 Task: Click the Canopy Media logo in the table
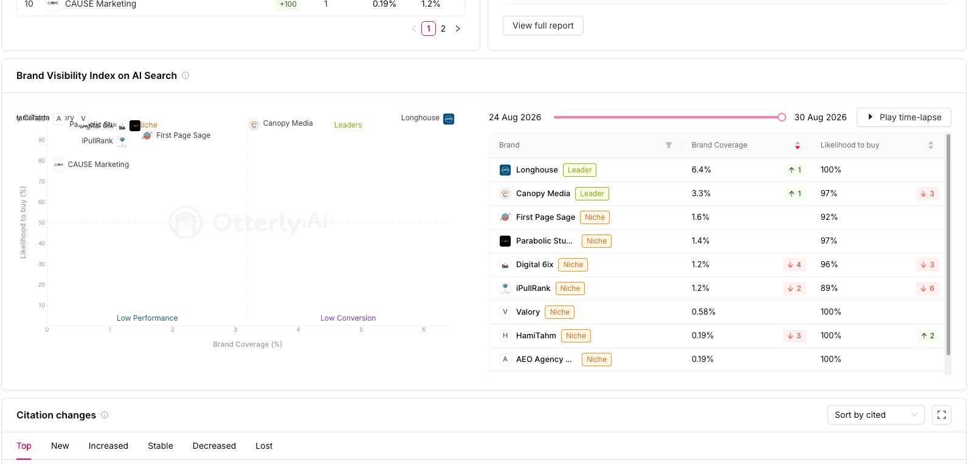pos(505,194)
